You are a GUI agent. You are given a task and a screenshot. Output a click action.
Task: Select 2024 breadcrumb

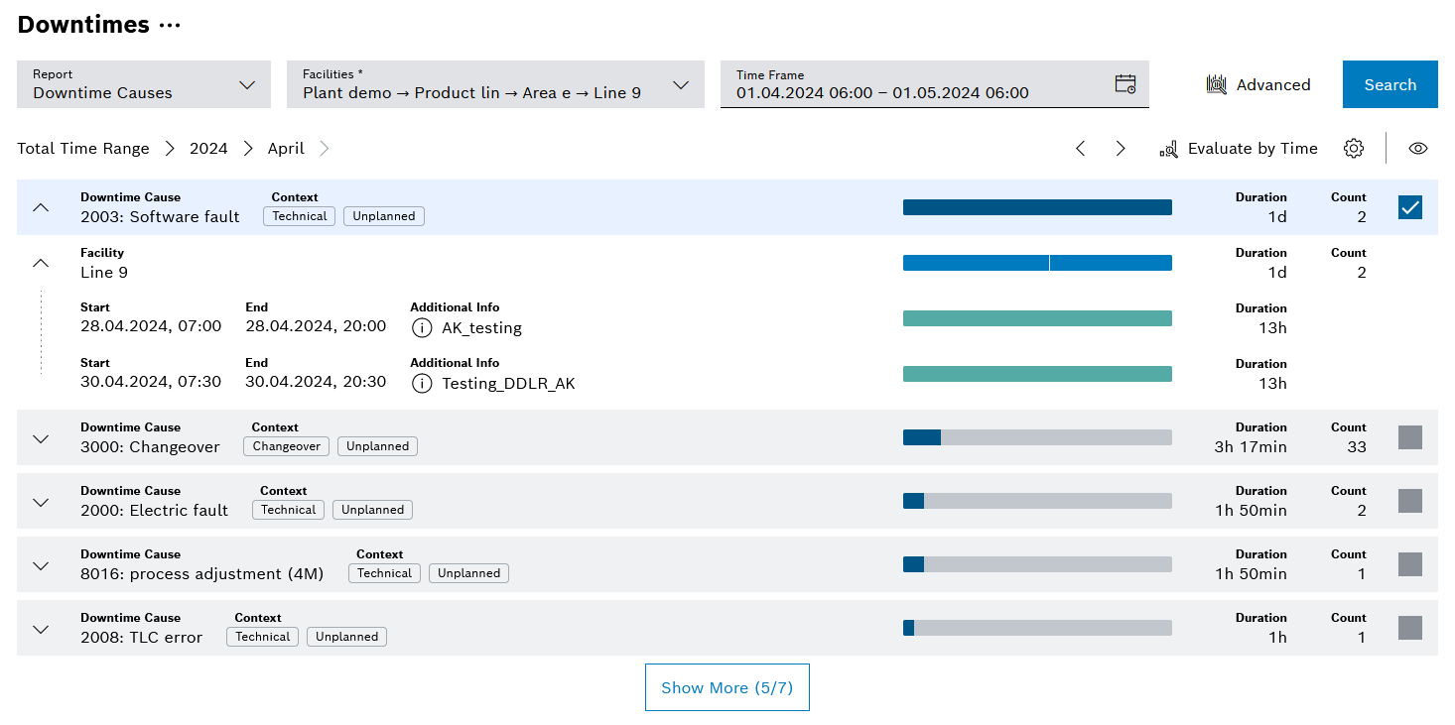pyautogui.click(x=208, y=149)
